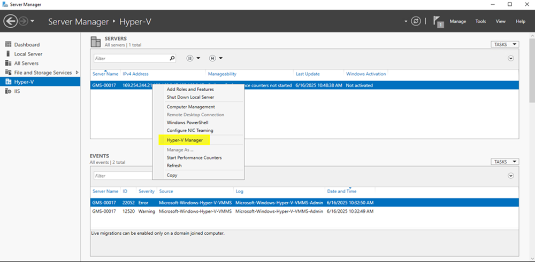
Task: Open the Events TASKS dropdown
Action: point(505,162)
